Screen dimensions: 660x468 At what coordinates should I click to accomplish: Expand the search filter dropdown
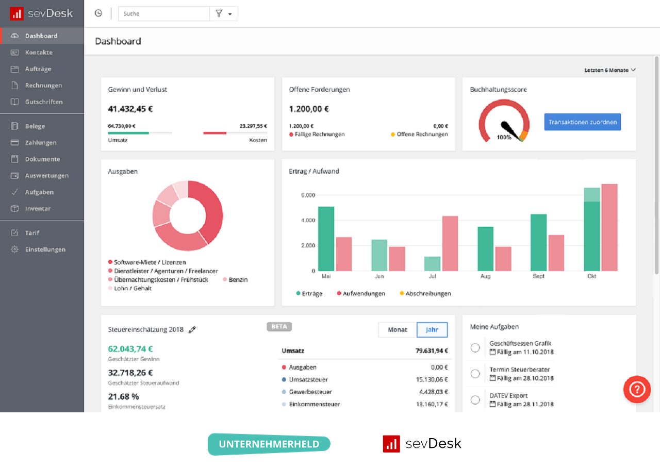[224, 13]
